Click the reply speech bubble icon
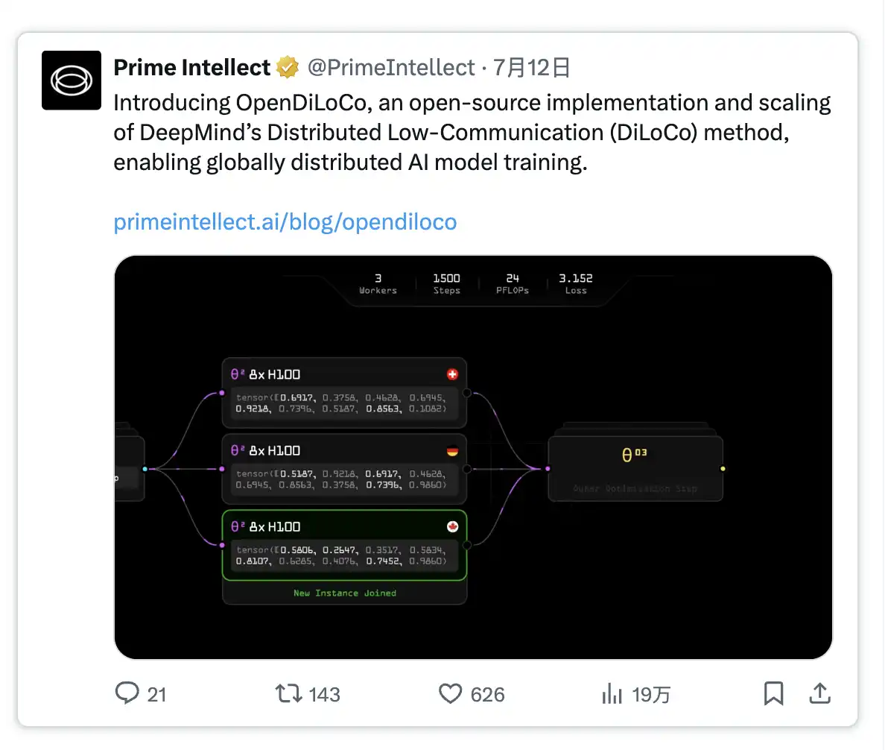Viewport: 885px width, 750px height. pyautogui.click(x=127, y=694)
